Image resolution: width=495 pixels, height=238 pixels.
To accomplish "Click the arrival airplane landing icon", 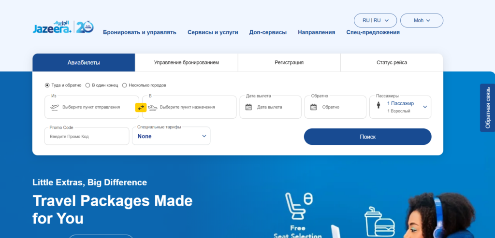I will point(153,107).
